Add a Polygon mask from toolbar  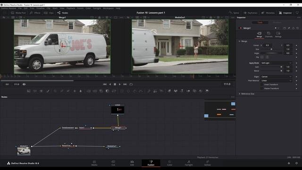pyautogui.click(x=134, y=91)
